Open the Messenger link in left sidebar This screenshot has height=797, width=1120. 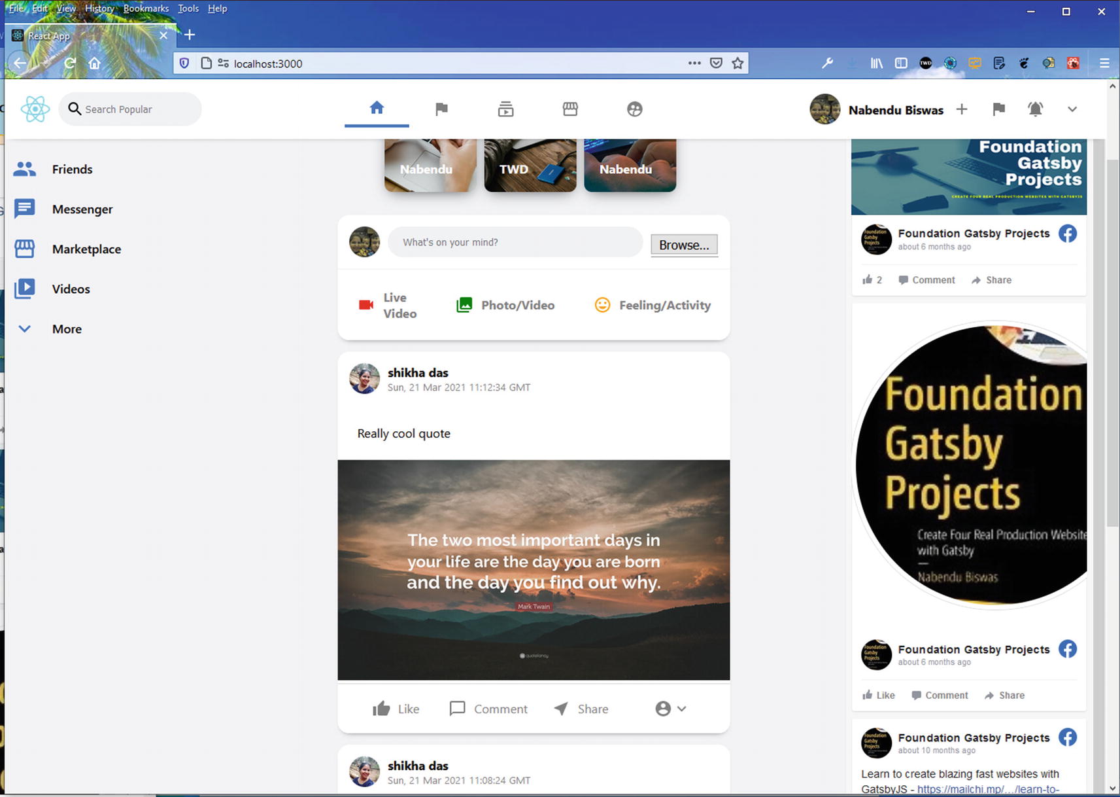pos(82,209)
